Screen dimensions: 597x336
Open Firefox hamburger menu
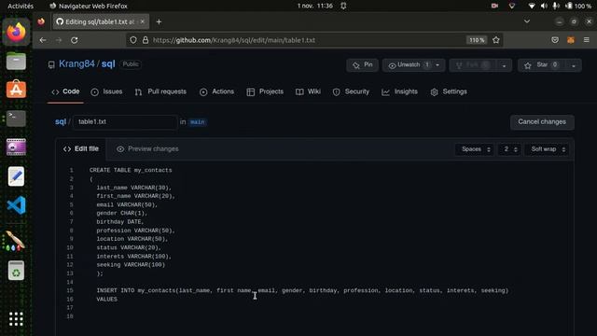[x=587, y=40]
